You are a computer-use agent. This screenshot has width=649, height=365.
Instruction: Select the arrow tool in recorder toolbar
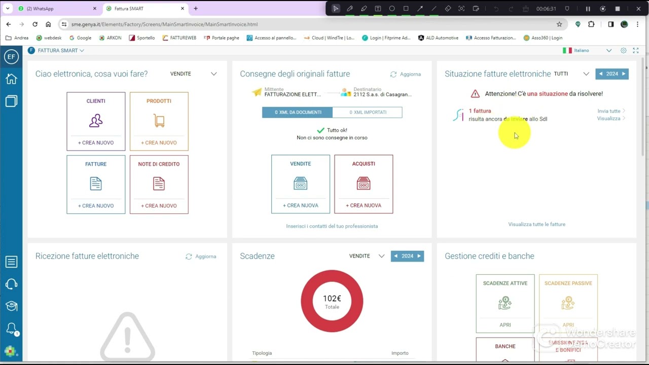(420, 9)
